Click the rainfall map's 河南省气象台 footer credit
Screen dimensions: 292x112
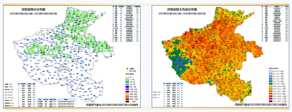(112, 105)
